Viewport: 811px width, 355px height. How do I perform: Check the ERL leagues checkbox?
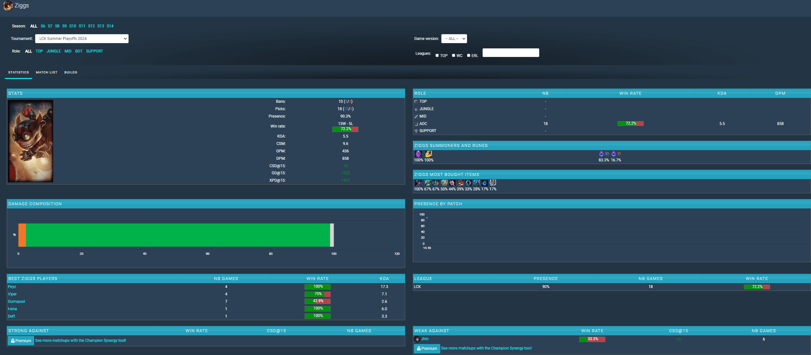pyautogui.click(x=469, y=55)
